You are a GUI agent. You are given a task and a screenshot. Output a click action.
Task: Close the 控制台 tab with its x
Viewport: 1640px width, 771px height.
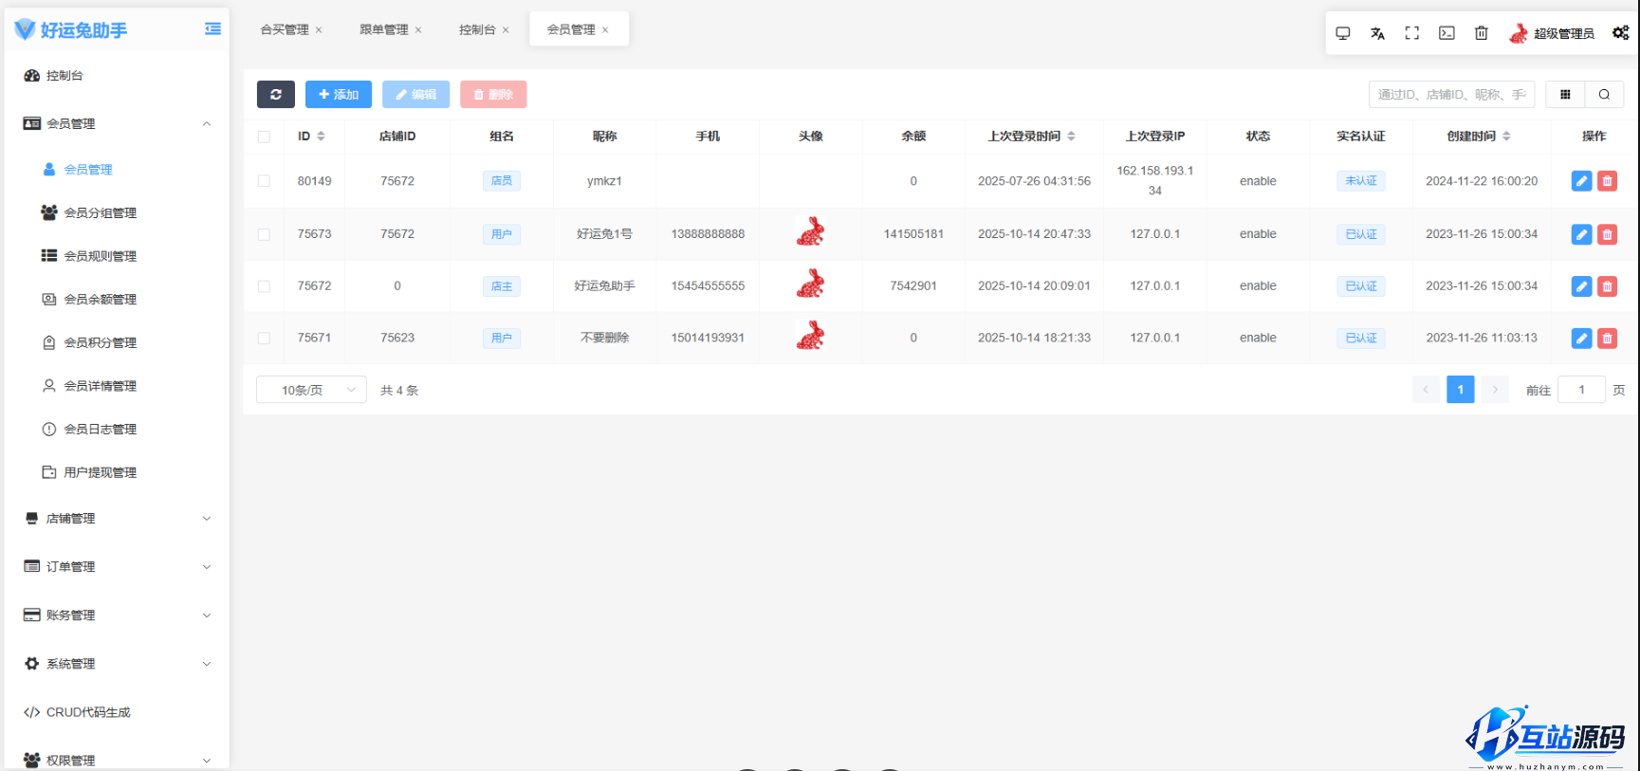pos(506,30)
